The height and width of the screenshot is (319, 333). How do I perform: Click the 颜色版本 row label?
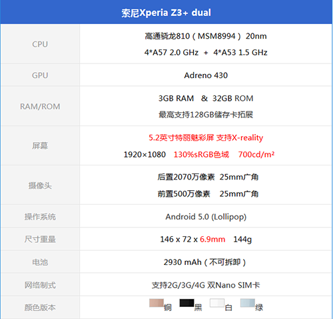[x=40, y=308]
